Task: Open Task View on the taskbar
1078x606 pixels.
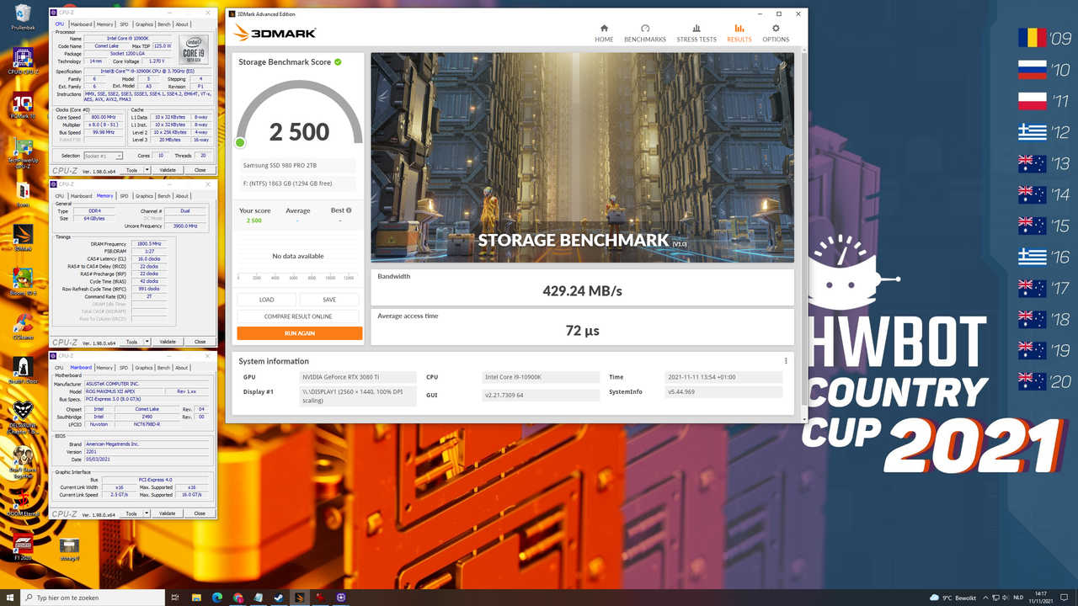Action: point(175,598)
